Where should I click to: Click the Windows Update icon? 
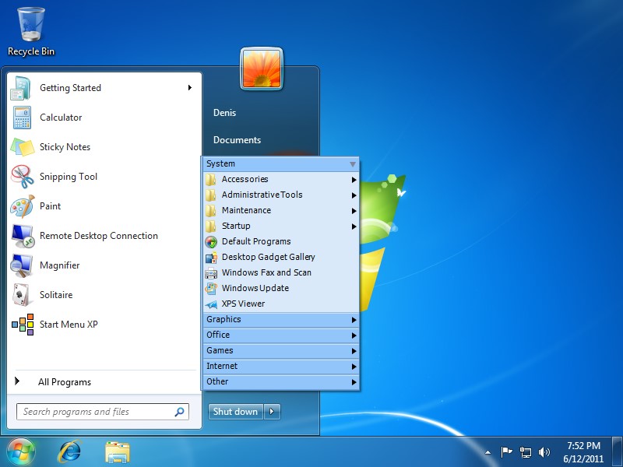tap(211, 288)
